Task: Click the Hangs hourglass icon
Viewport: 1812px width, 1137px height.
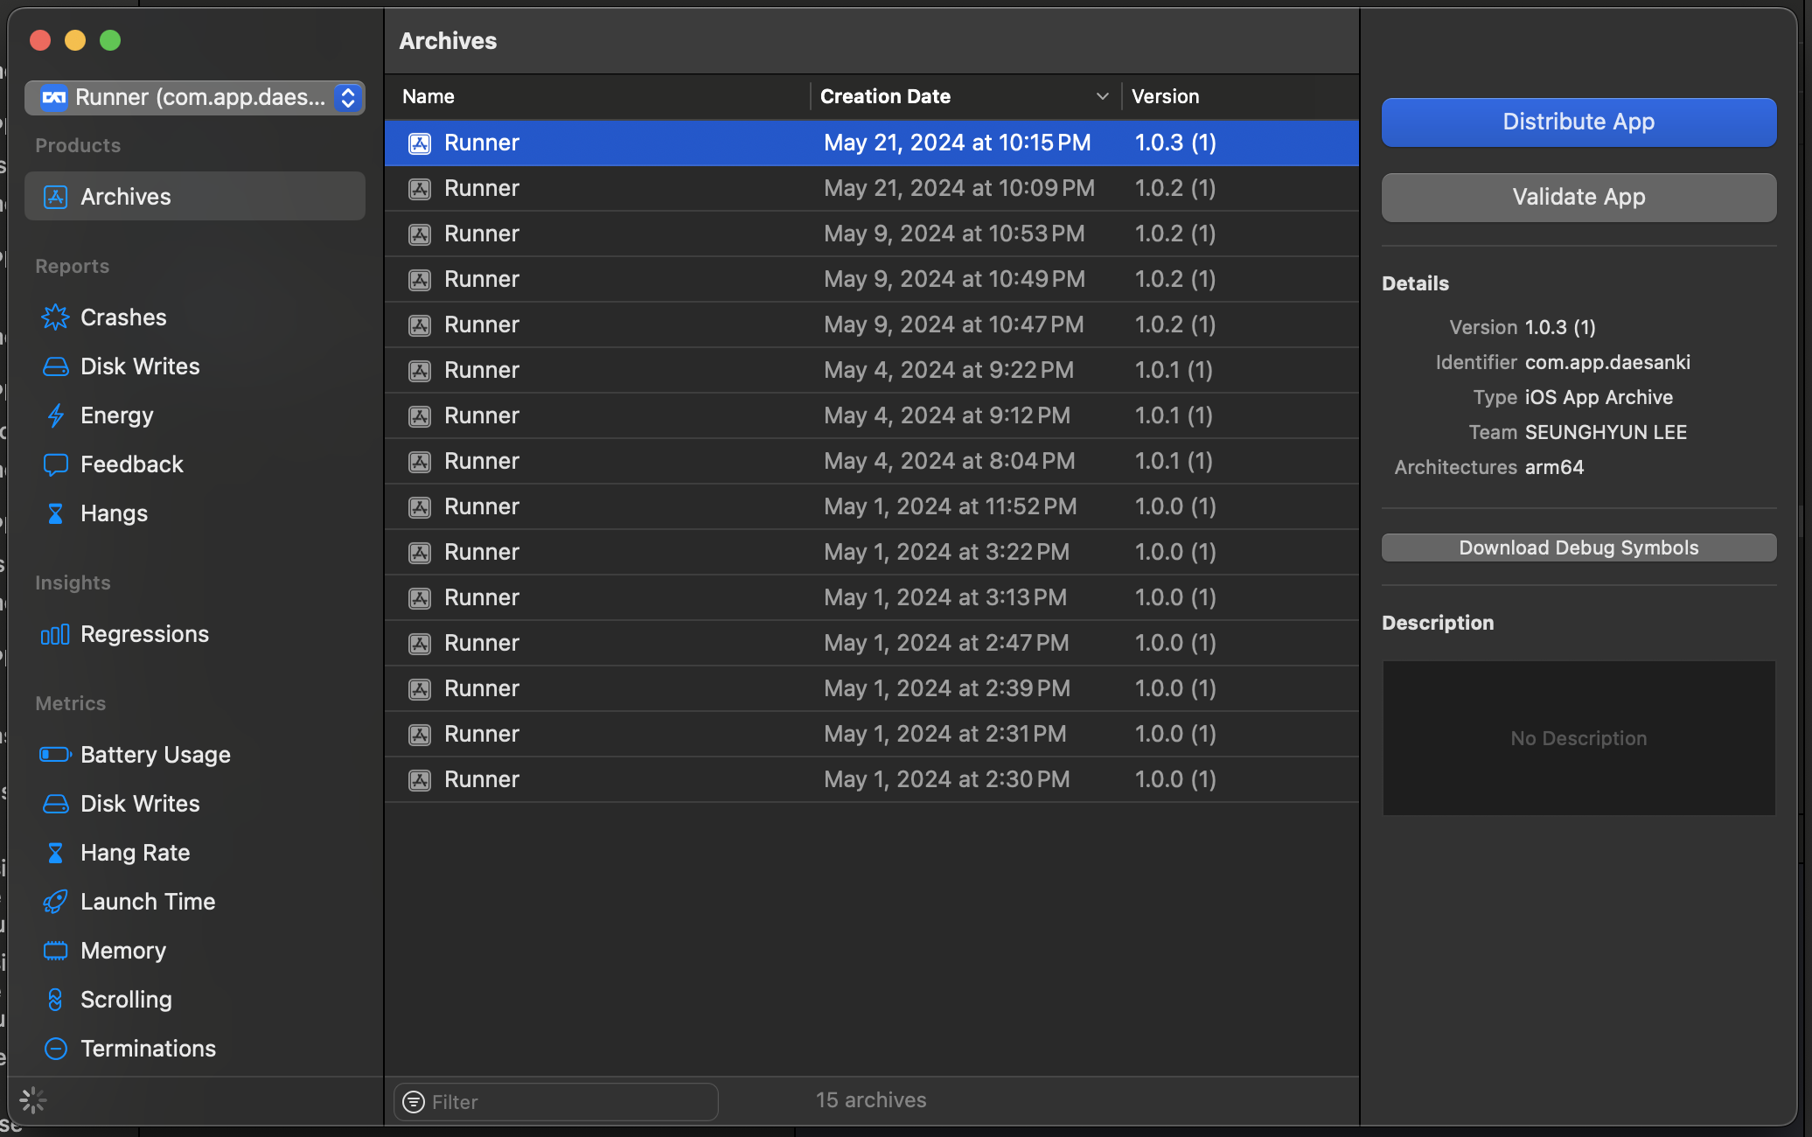Action: point(55,513)
